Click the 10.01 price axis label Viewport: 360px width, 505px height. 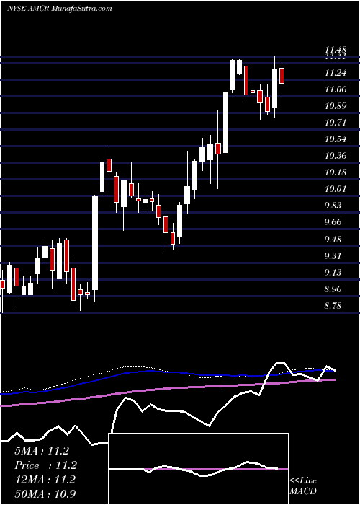click(336, 189)
